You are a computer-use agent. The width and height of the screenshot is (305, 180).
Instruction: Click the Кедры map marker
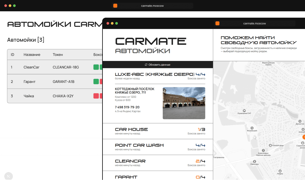(280, 171)
